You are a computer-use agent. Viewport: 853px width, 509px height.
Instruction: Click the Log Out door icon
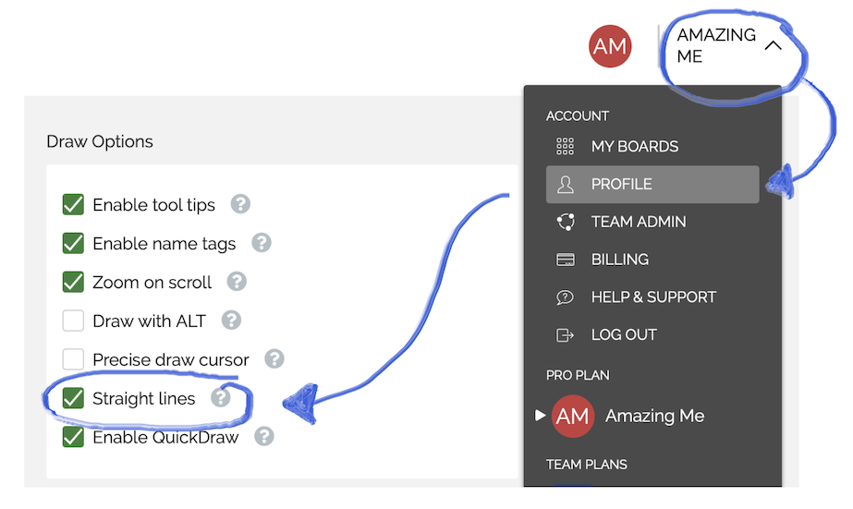click(565, 335)
